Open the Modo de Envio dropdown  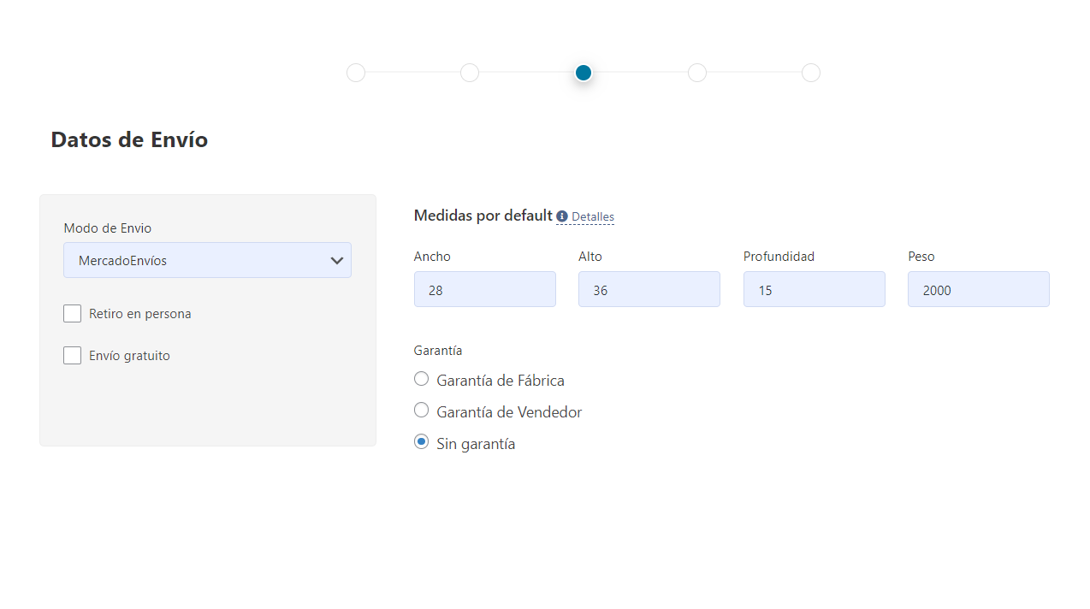(207, 260)
